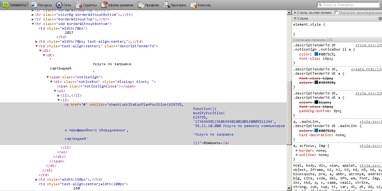Image resolution: width=382 pixels, height=191 pixels.
Task: Enable the Показать унаследованные checkbox
Action: (x=336, y=13)
